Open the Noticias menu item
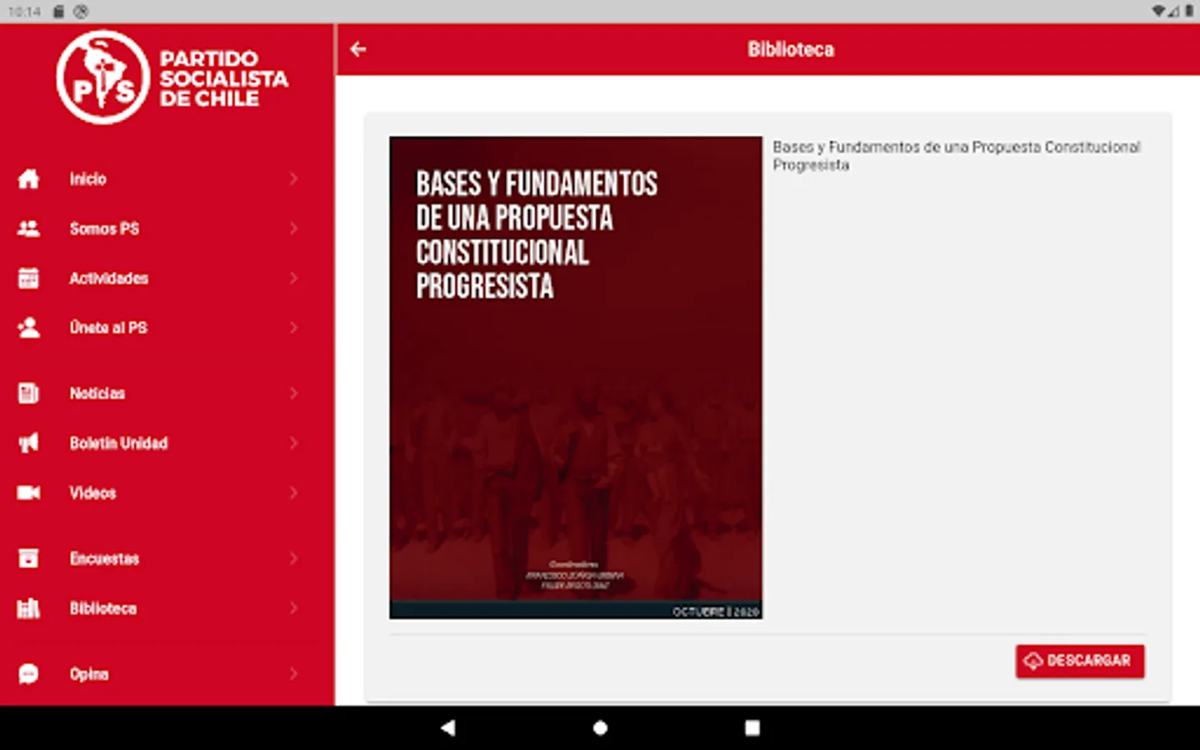This screenshot has height=750, width=1200. click(167, 393)
